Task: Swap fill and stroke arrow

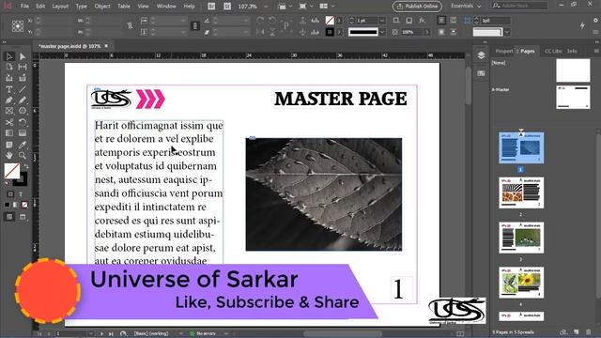Action: [26, 167]
